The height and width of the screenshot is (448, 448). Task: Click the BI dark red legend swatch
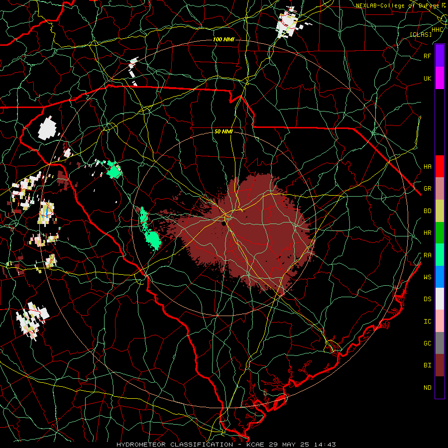pyautogui.click(x=440, y=365)
